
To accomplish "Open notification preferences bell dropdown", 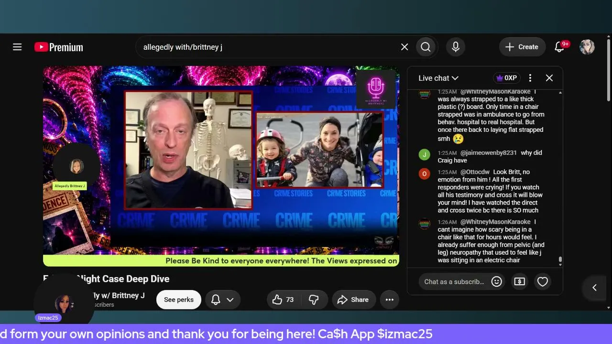I will (x=222, y=300).
